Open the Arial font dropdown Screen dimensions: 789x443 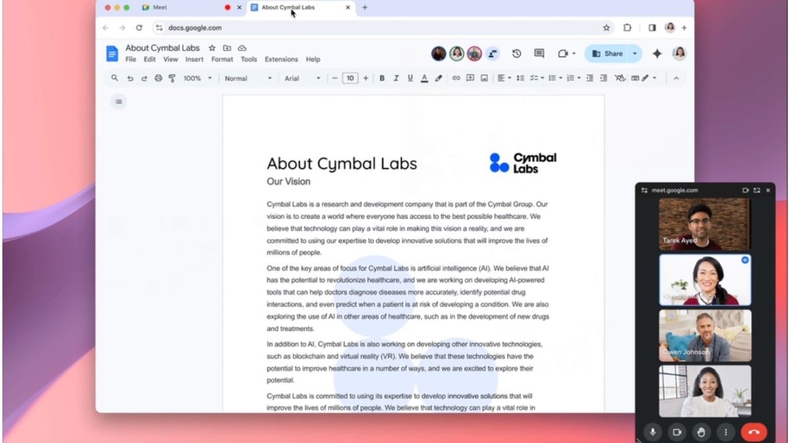[x=302, y=78]
